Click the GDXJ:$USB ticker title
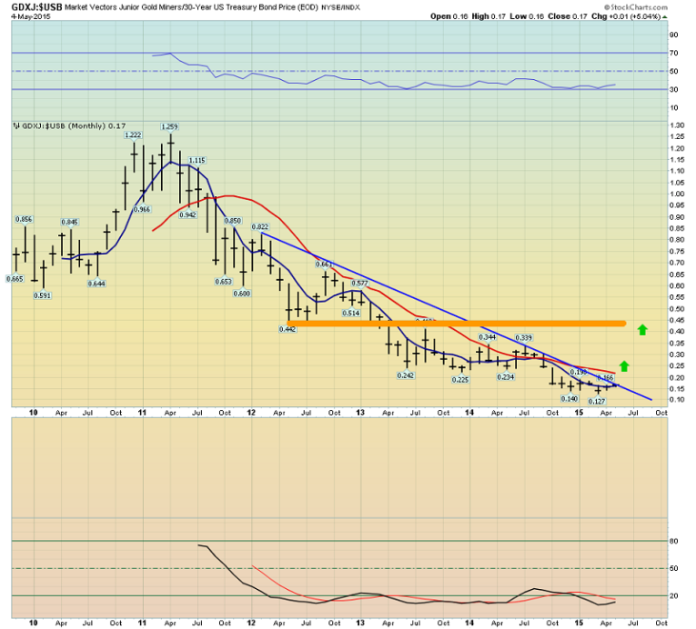This screenshot has height=629, width=696. (36, 7)
